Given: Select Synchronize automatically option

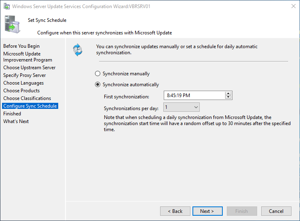Looking at the screenshot, I should tap(97, 85).
